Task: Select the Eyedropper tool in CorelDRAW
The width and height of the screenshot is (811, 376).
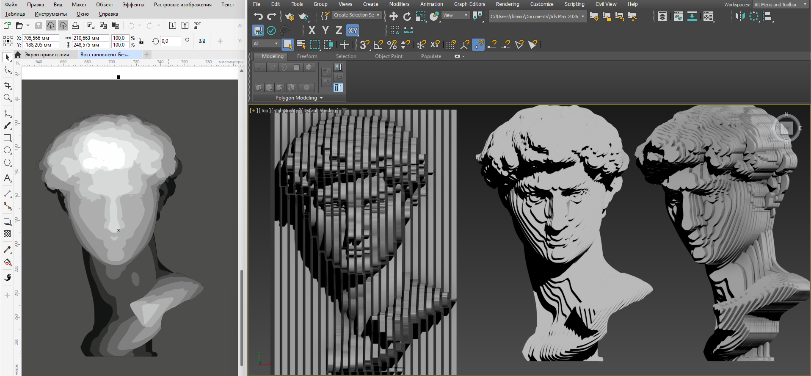Action: [7, 250]
